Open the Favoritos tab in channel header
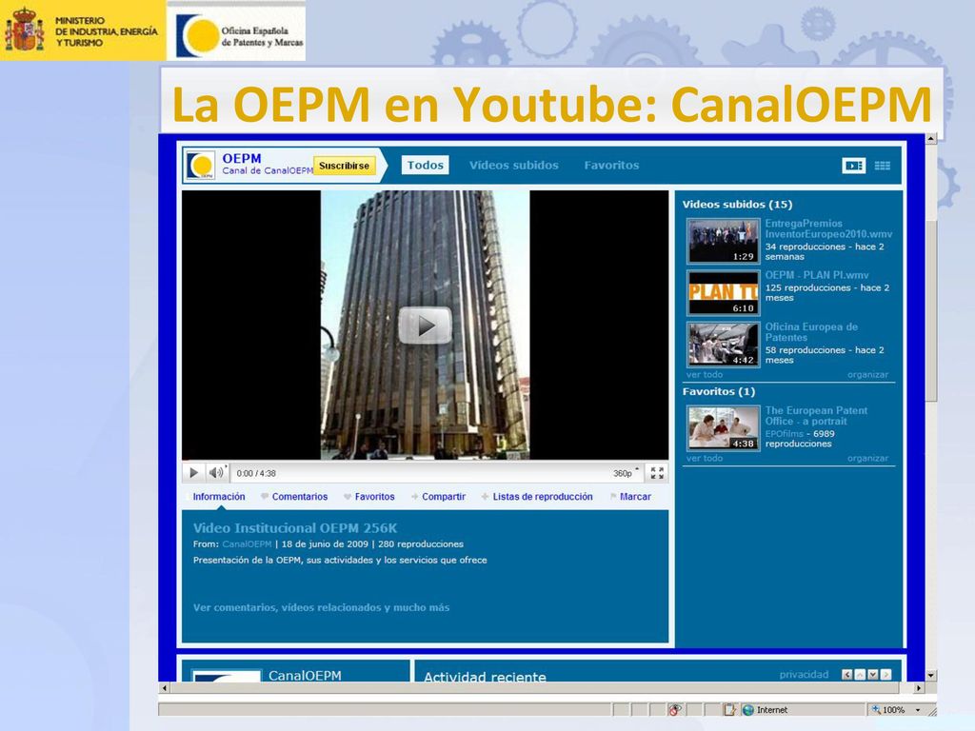Screen dimensions: 975x731 pos(611,166)
